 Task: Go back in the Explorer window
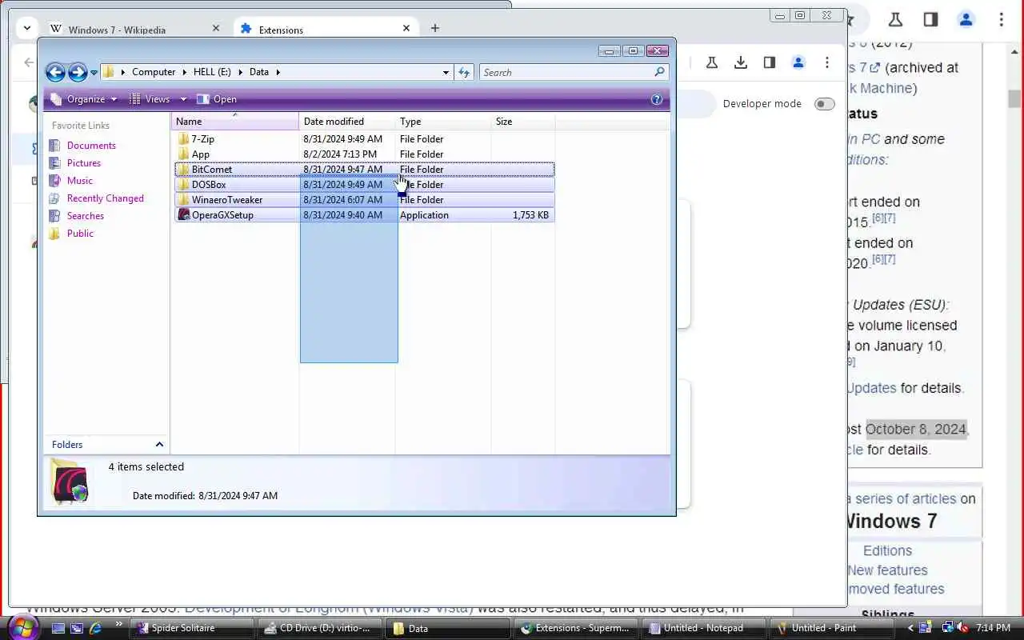pyautogui.click(x=55, y=73)
